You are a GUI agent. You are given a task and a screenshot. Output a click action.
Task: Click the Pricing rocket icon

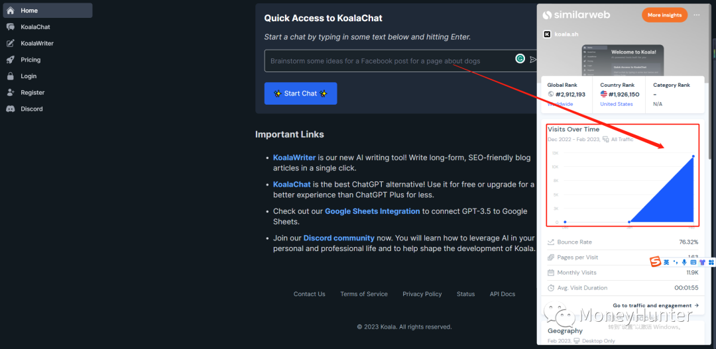tap(11, 60)
